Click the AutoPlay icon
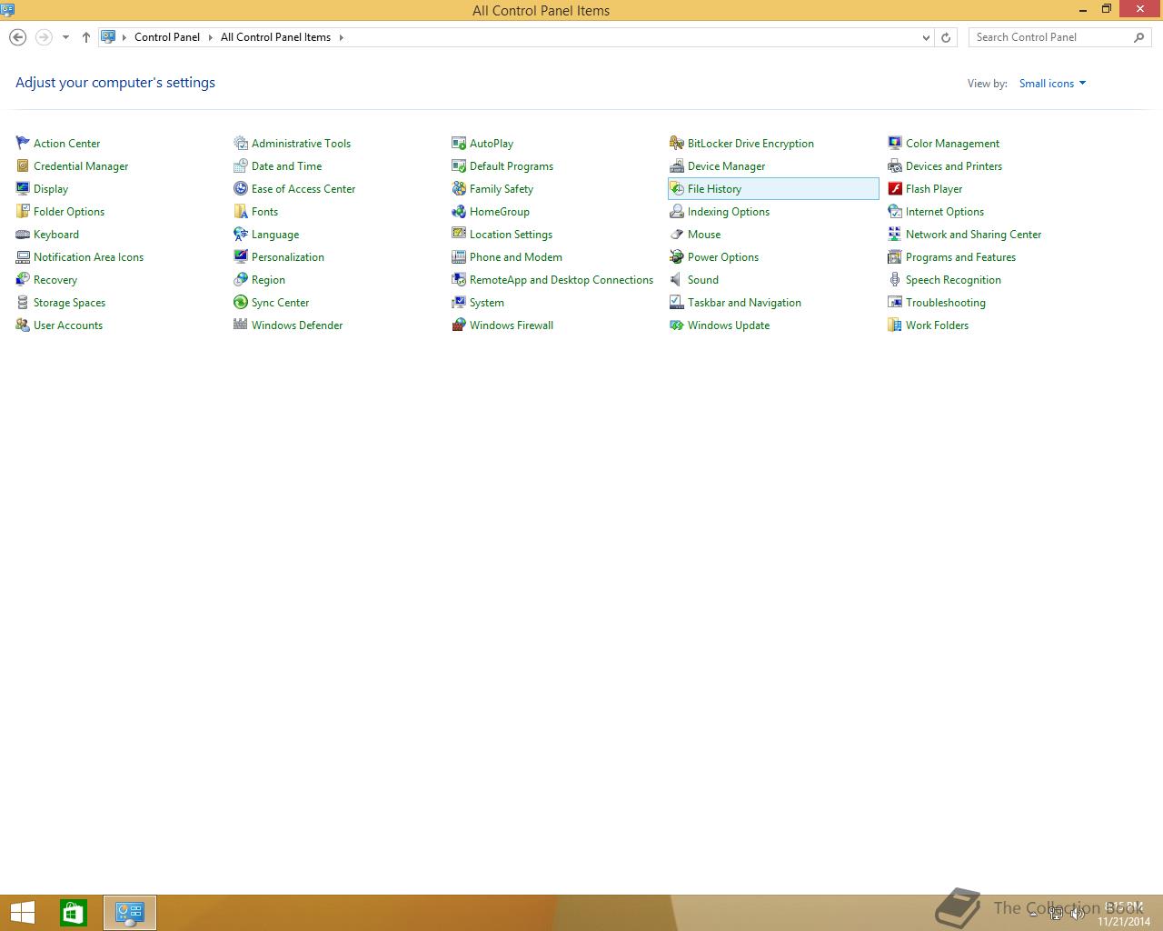Screen dimensions: 1163x931 tap(459, 143)
